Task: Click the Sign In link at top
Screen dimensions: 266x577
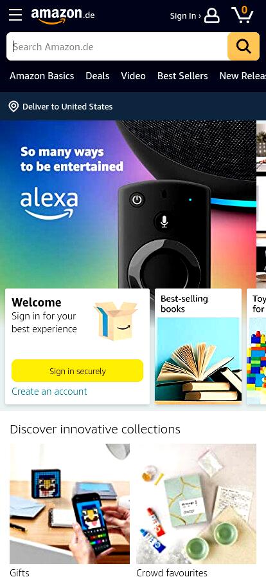Action: (x=185, y=16)
